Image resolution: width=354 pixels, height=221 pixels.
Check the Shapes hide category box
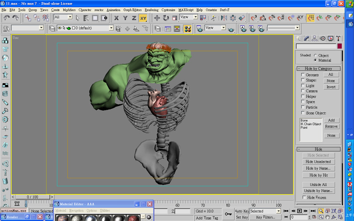click(303, 80)
